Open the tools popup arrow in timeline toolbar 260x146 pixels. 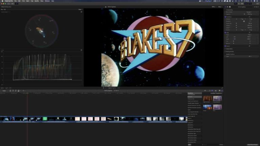point(25,91)
